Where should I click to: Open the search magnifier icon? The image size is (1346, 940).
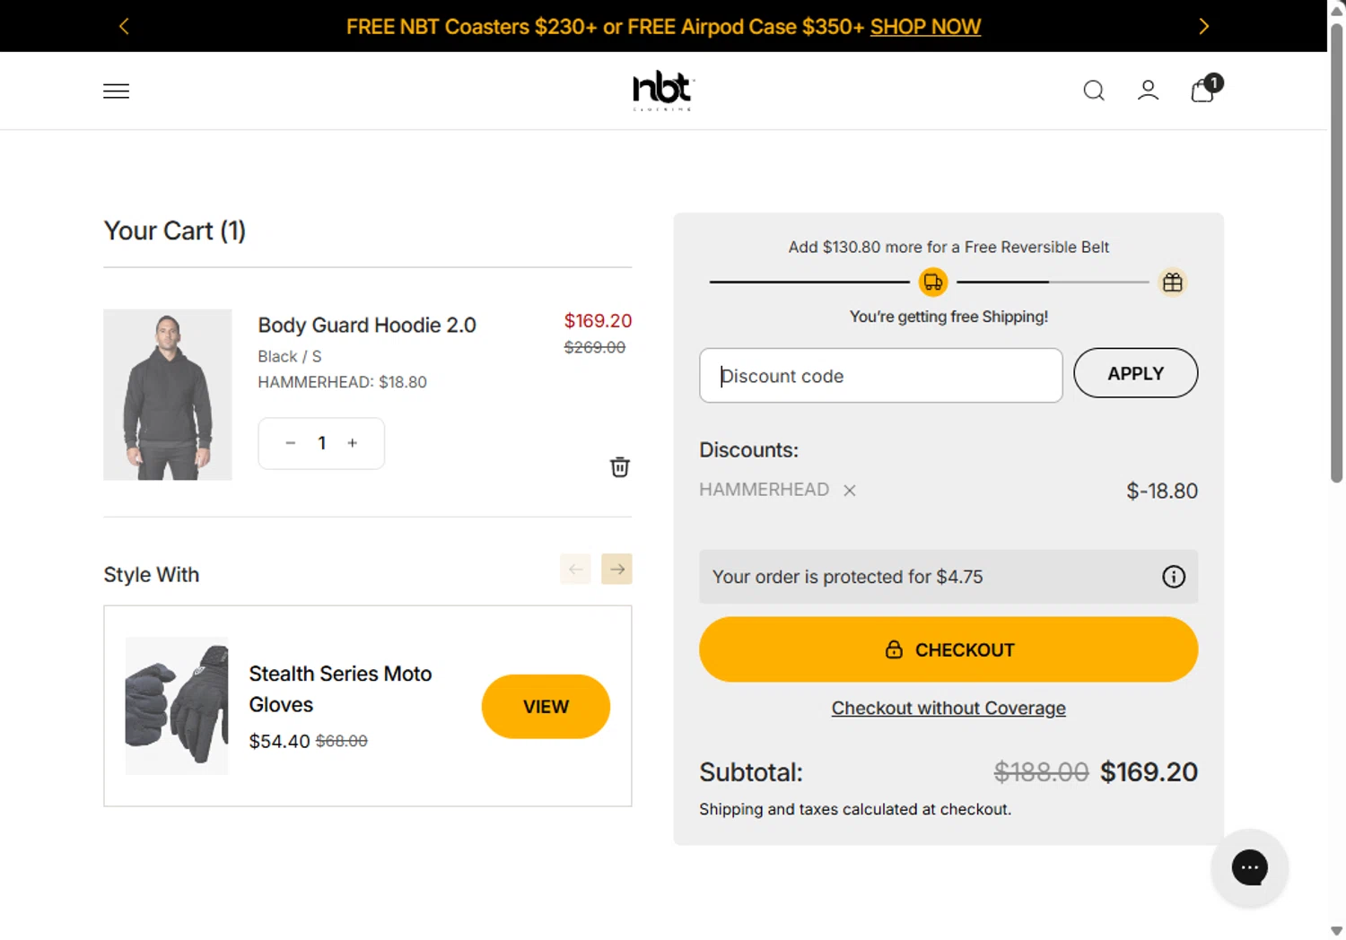click(x=1094, y=91)
